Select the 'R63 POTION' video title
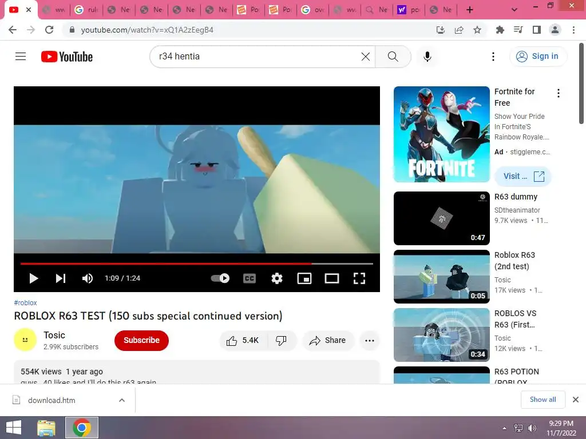Viewport: 586px width, 439px height. (x=517, y=377)
